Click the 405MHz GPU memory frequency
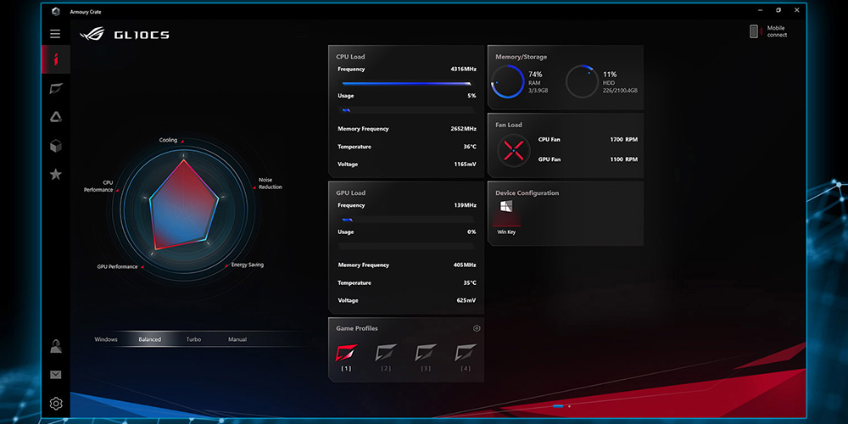The height and width of the screenshot is (424, 848). pos(465,265)
